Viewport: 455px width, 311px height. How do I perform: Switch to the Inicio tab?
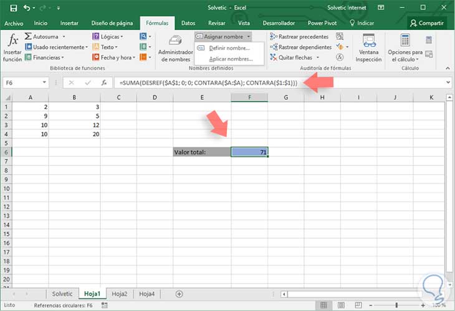(41, 23)
